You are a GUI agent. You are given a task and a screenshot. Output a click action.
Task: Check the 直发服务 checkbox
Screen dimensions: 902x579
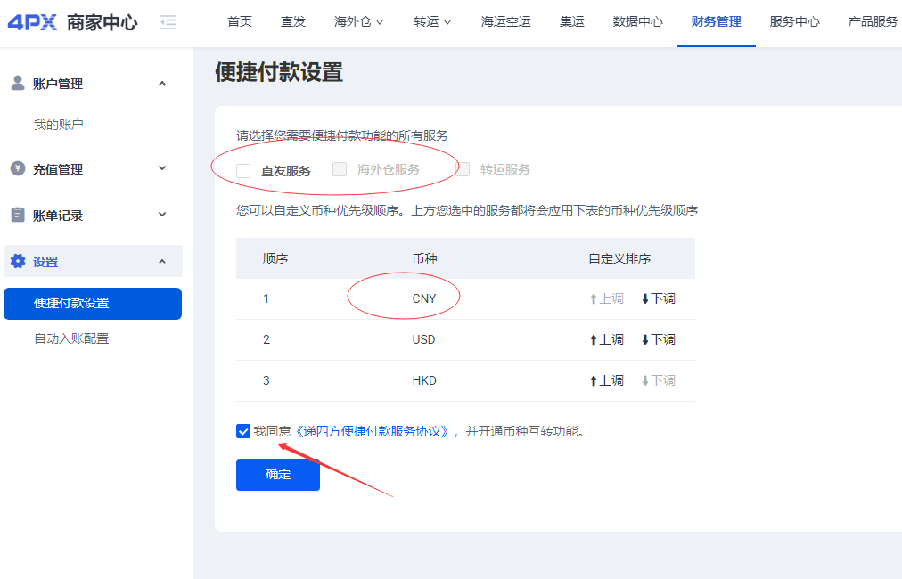tap(243, 171)
